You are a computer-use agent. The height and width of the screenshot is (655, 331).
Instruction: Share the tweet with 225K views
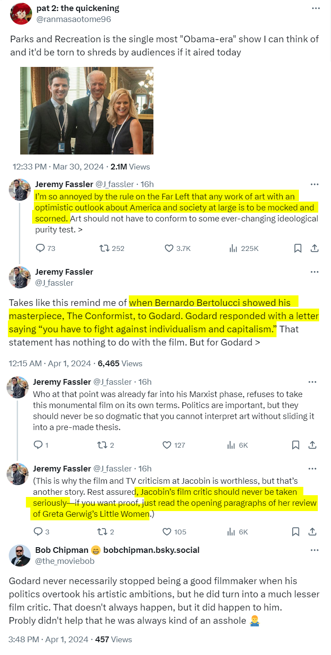point(314,249)
